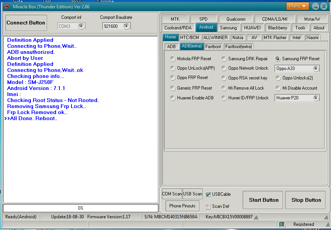This screenshot has height=230, width=331.
Task: Open Phone Pinouts
Action: (x=182, y=206)
